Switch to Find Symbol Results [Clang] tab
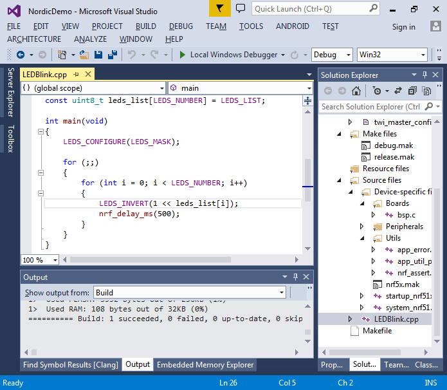This screenshot has width=447, height=390. (70, 365)
